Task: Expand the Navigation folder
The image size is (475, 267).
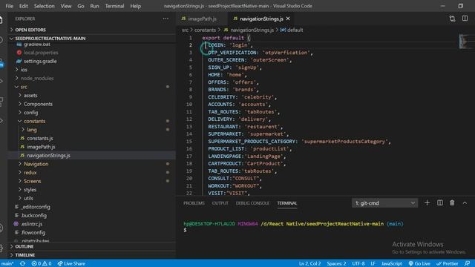Action: coord(36,164)
